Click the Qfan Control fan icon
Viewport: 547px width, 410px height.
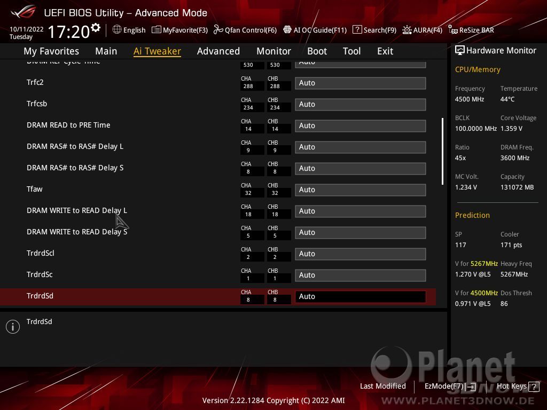click(x=218, y=30)
